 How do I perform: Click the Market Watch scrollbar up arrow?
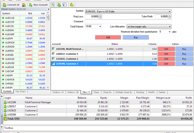pyautogui.click(x=48, y=13)
